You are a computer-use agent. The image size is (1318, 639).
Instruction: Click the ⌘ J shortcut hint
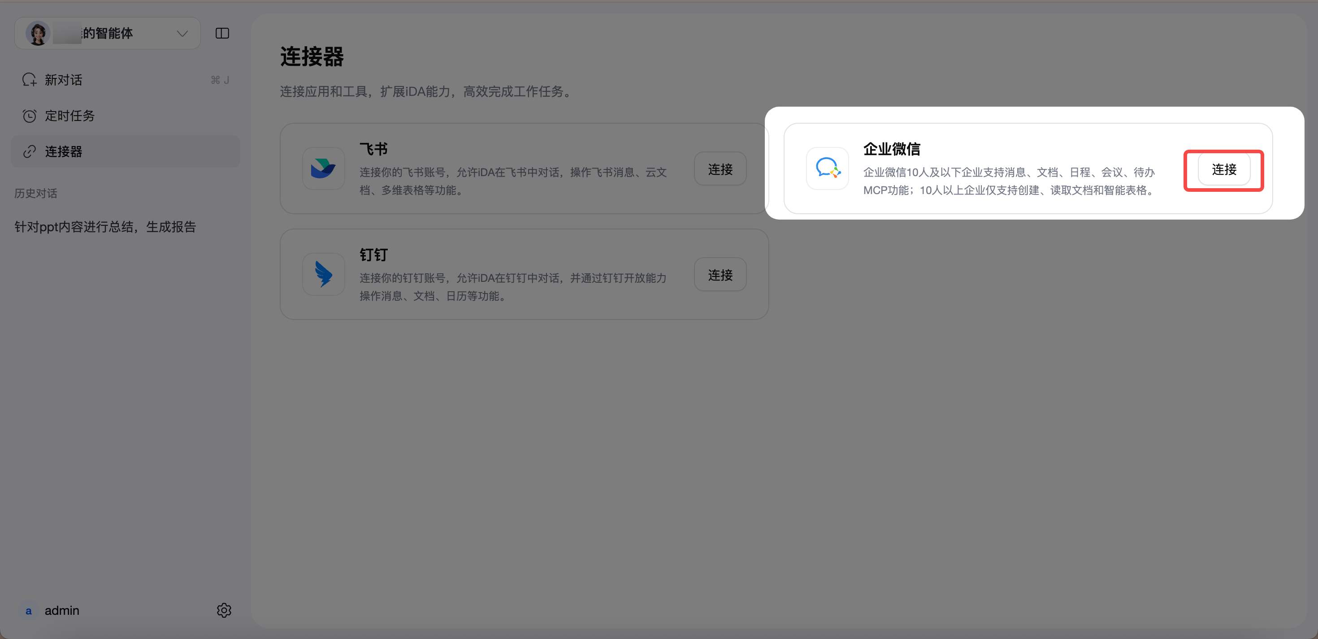click(x=220, y=80)
